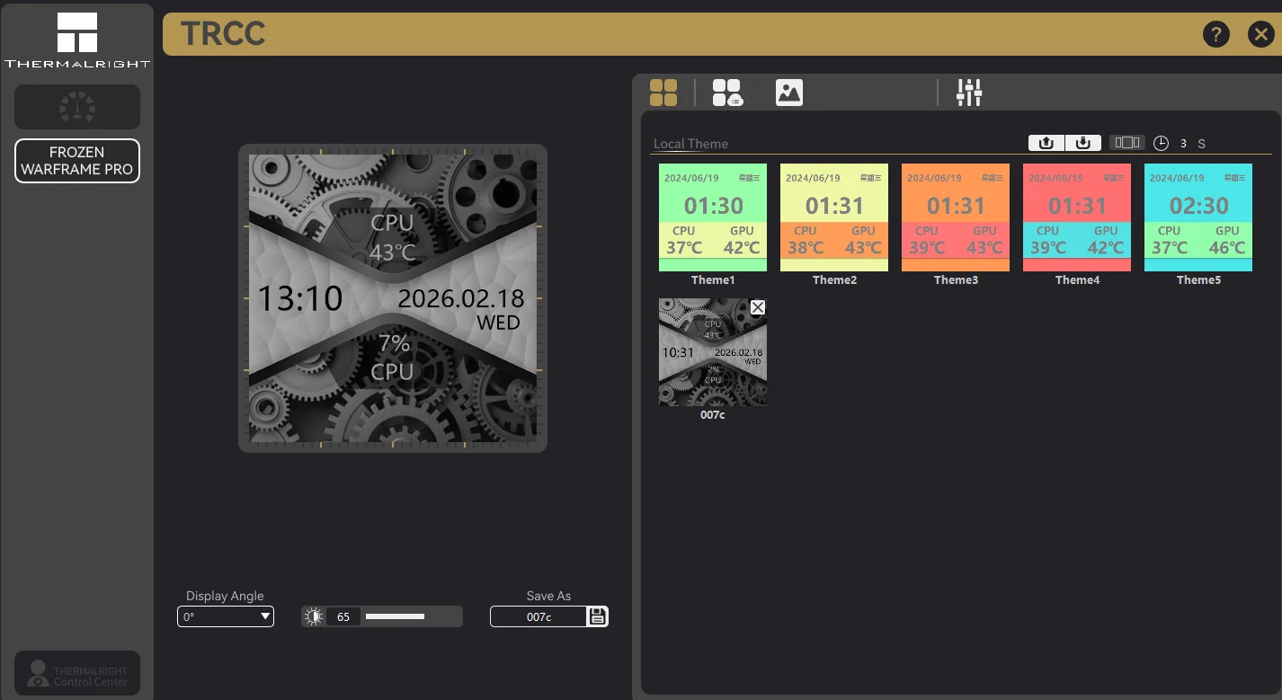Click the Theme3 label text

coord(956,280)
